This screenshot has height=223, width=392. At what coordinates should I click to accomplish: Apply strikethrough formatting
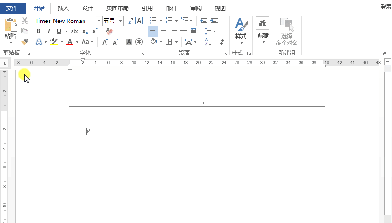[75, 31]
